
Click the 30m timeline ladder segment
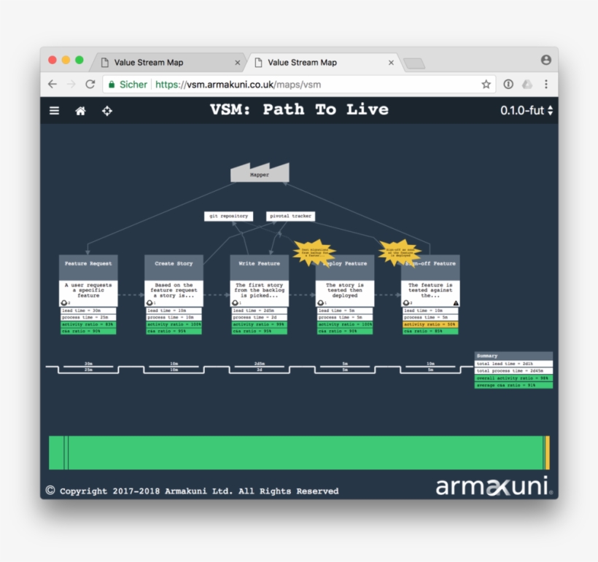(88, 367)
